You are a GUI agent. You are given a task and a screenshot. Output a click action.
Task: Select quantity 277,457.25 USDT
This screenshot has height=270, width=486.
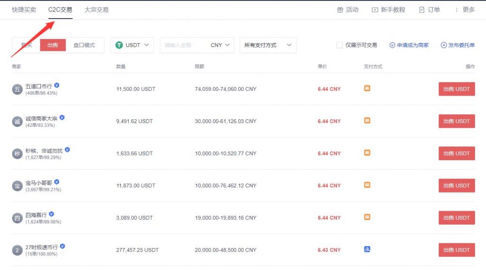tap(137, 250)
